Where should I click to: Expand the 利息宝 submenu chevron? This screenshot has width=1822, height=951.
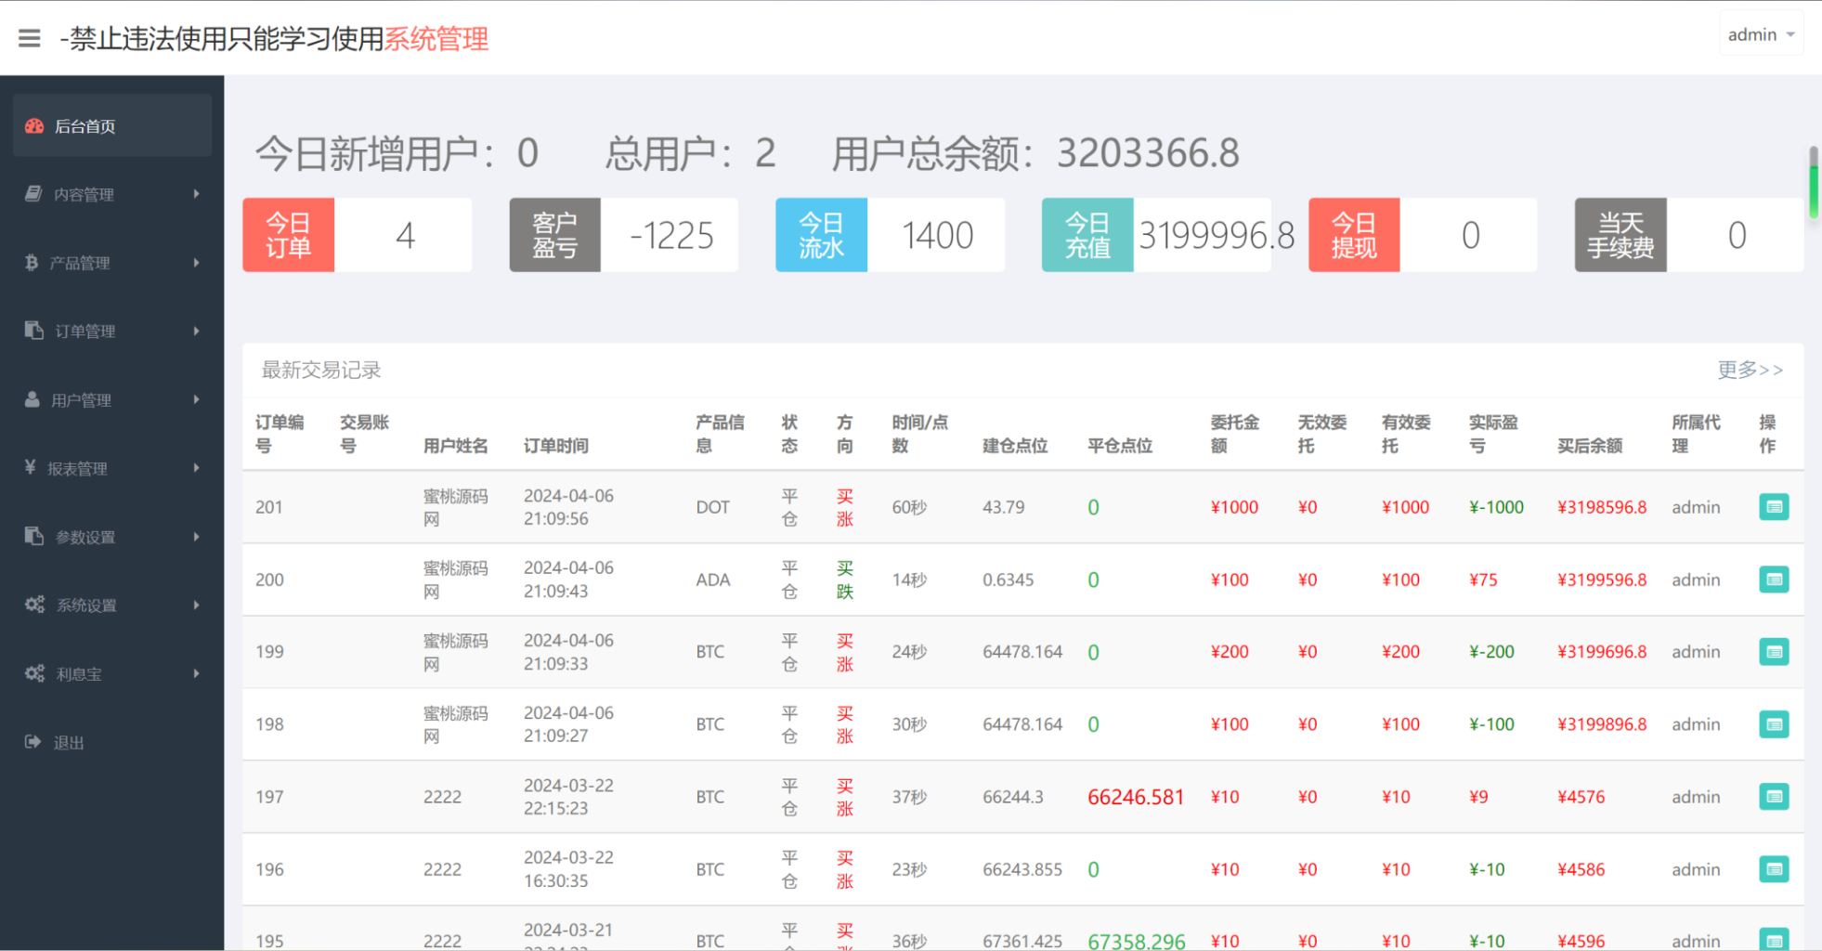196,673
